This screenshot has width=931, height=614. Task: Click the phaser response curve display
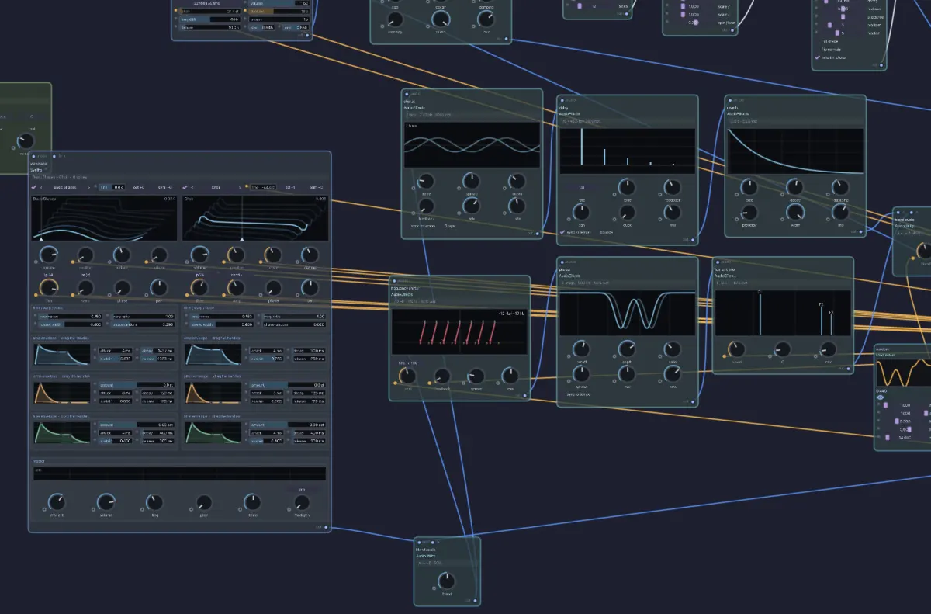coord(628,314)
